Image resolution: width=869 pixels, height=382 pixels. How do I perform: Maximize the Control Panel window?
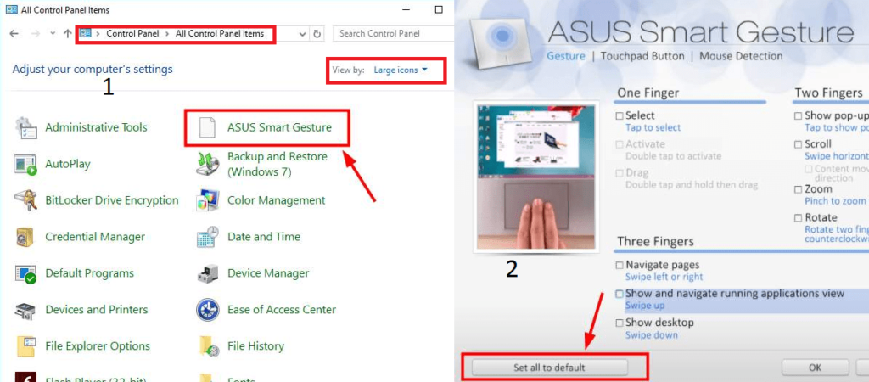(x=439, y=9)
